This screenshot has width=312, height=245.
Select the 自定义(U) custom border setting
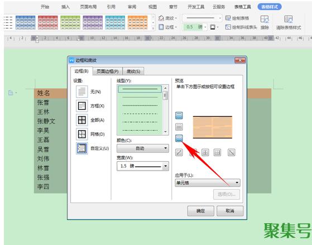[x=82, y=148]
